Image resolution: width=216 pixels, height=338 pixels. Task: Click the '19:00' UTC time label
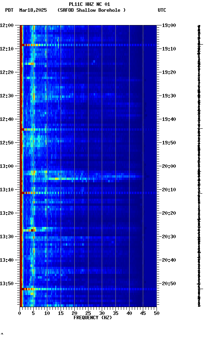(169, 25)
